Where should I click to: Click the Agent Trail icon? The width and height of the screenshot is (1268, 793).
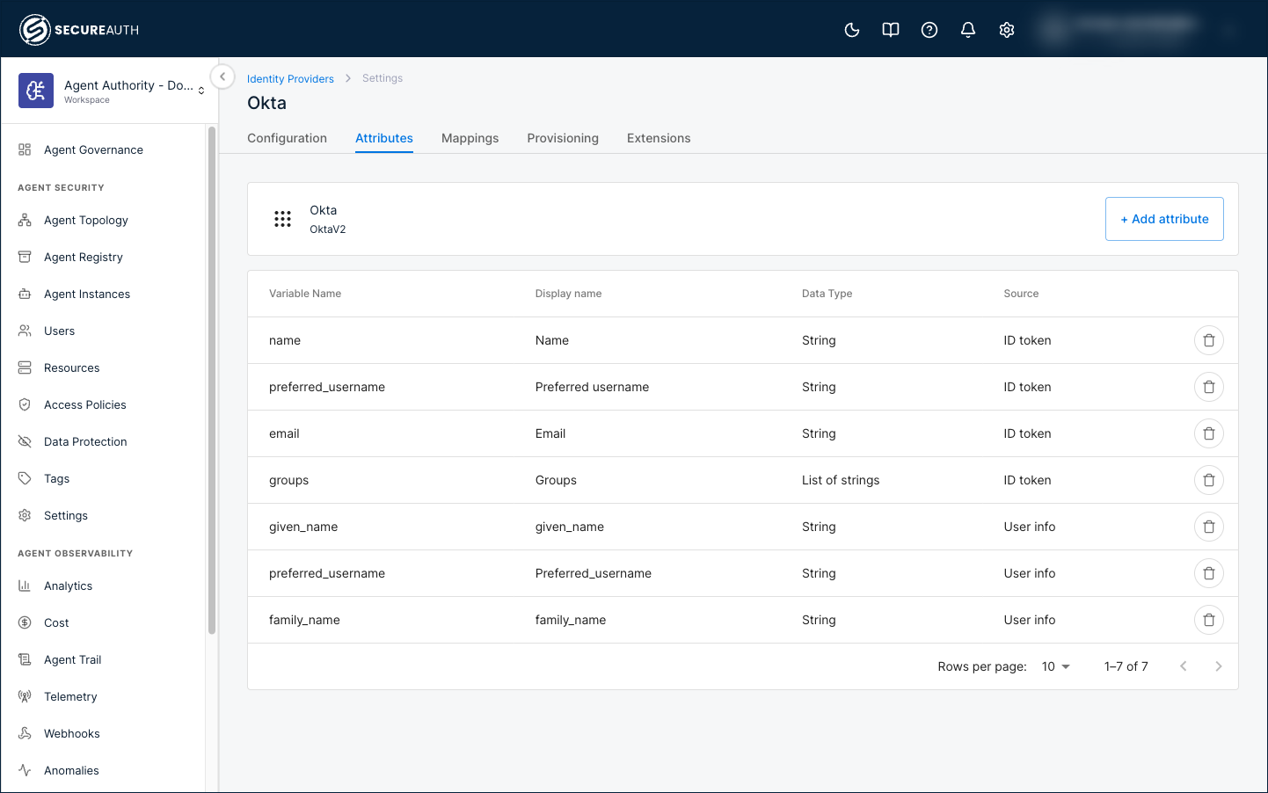coord(25,660)
